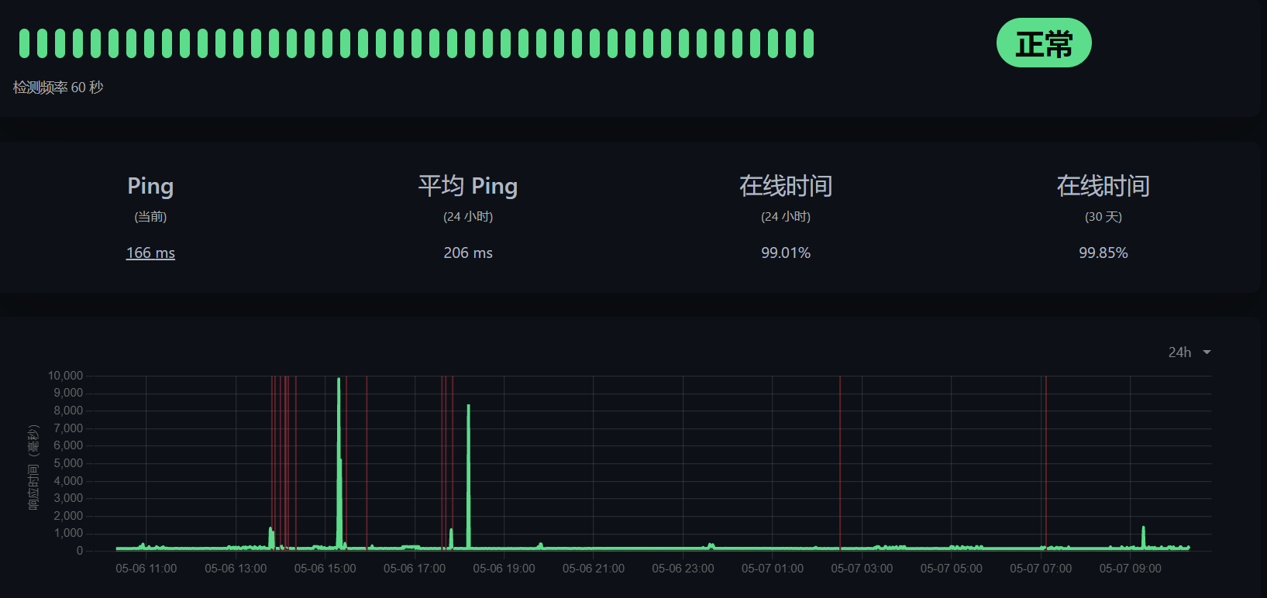Click the tallest spike near 05-06 15:00

(339, 463)
